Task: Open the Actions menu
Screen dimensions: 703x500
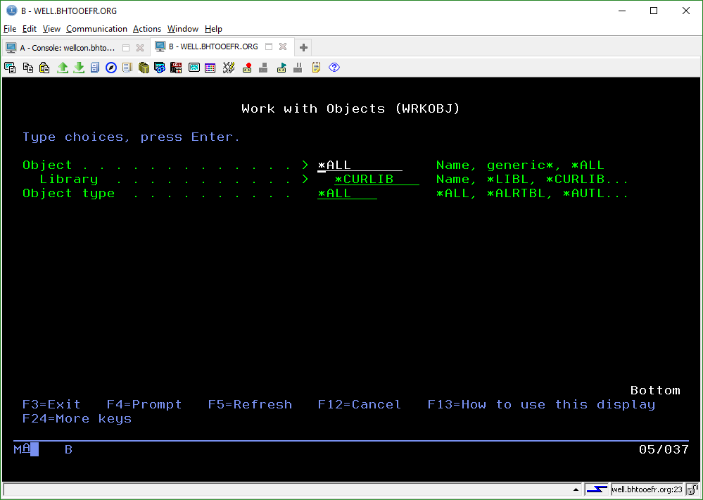Action: 147,29
